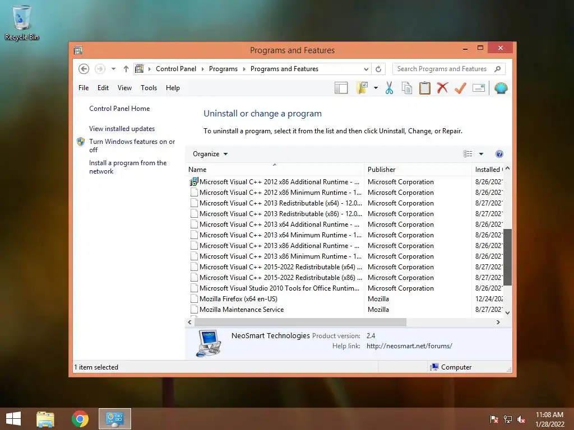Click the blue Help question icon
Image resolution: width=574 pixels, height=430 pixels.
click(499, 154)
